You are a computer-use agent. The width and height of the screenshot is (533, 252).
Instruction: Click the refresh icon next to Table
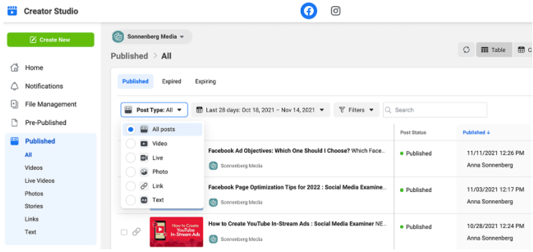(467, 50)
